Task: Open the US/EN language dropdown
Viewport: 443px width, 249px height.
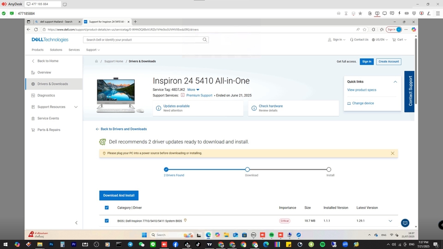Action: 380,40
